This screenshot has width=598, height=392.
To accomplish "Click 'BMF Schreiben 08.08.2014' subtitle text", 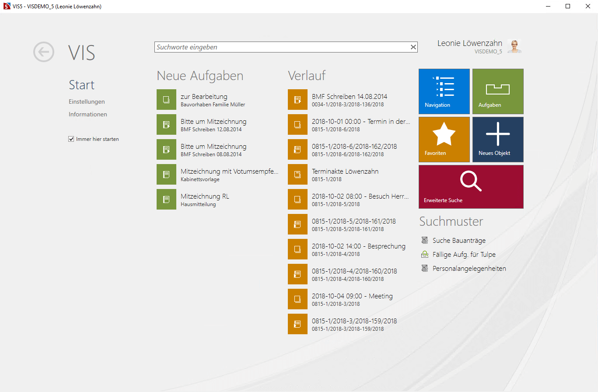I will [211, 154].
